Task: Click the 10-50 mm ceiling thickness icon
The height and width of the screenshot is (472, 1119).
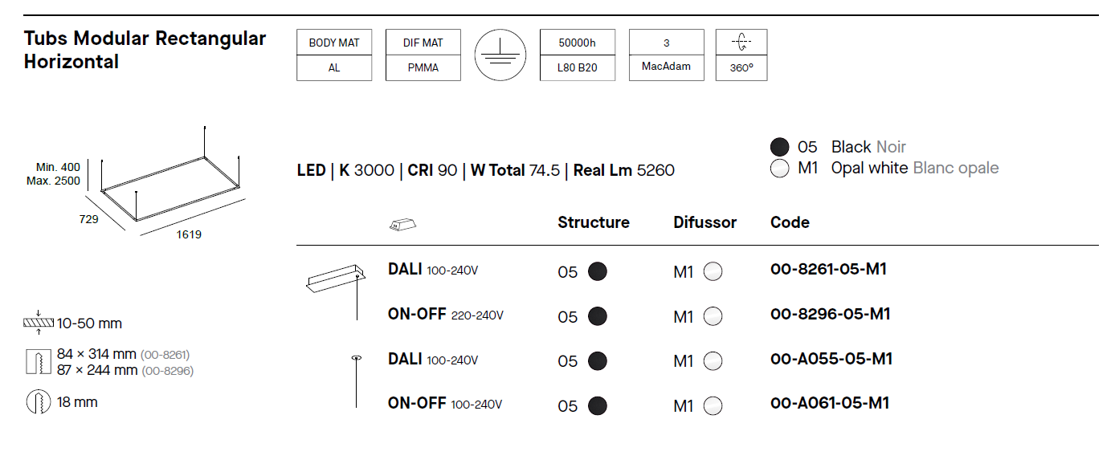Action: point(38,323)
